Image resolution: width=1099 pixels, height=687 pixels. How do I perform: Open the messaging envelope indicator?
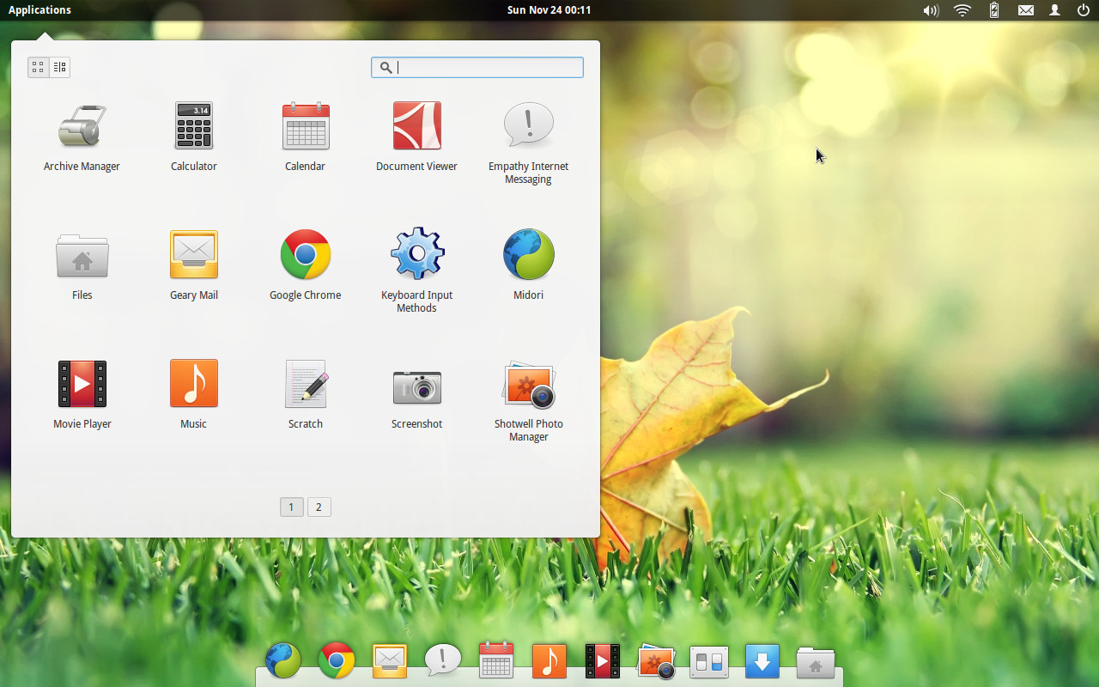(1026, 10)
